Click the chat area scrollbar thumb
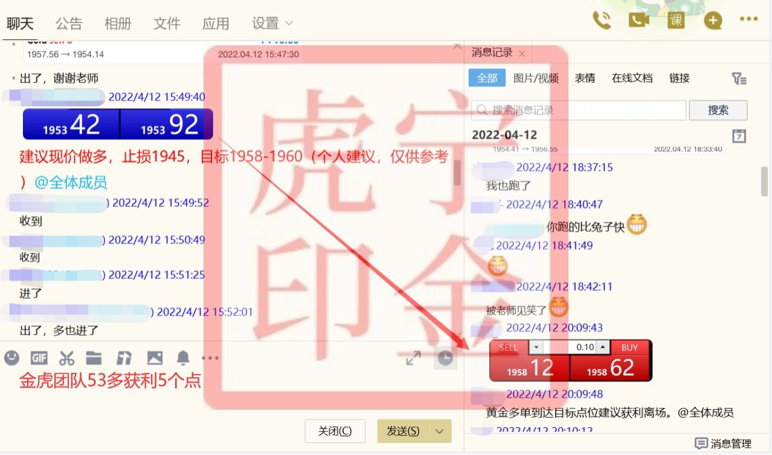The image size is (772, 455). [457, 173]
